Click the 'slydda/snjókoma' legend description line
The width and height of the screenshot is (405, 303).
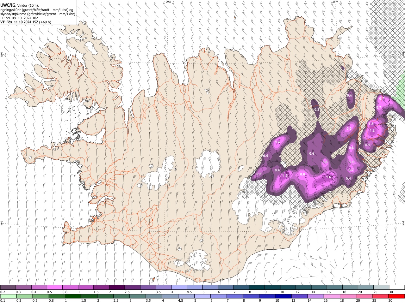point(38,14)
